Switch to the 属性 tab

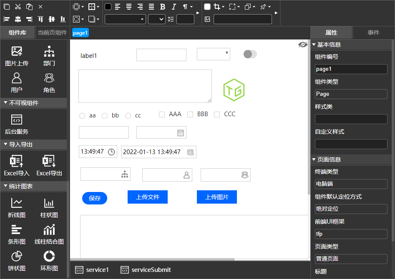331,32
